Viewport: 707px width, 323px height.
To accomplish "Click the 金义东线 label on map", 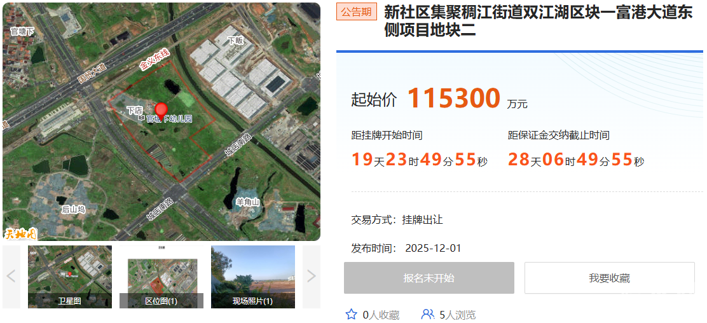I will (x=154, y=60).
